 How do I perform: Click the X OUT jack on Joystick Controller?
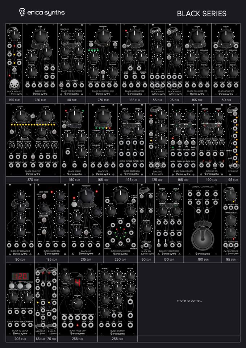pos(190,203)
